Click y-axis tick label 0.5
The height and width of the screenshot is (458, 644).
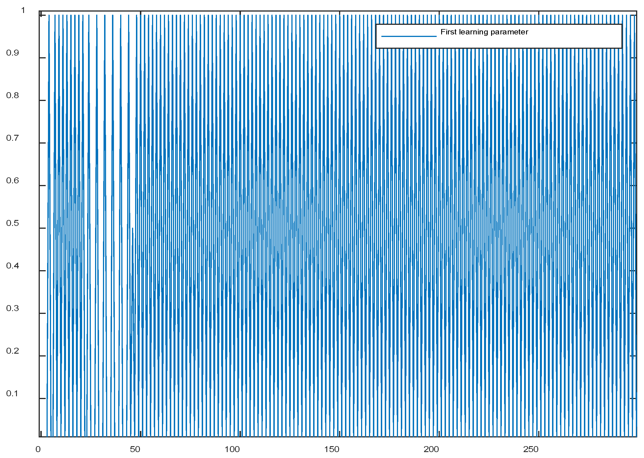12,223
